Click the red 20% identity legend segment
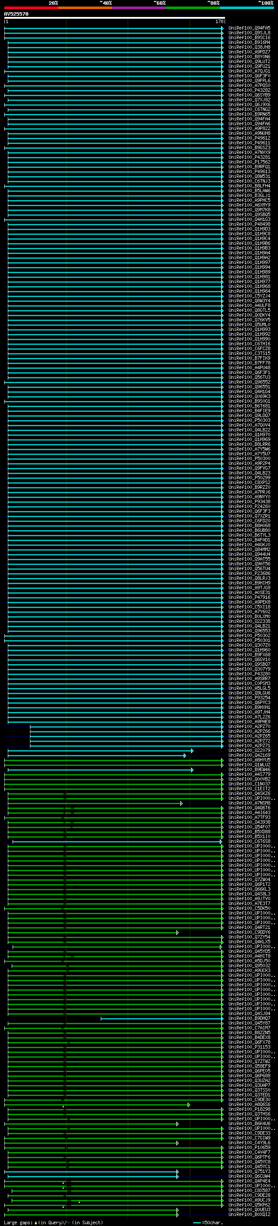Image resolution: width=278 pixels, height=1226 pixels. (31, 8)
